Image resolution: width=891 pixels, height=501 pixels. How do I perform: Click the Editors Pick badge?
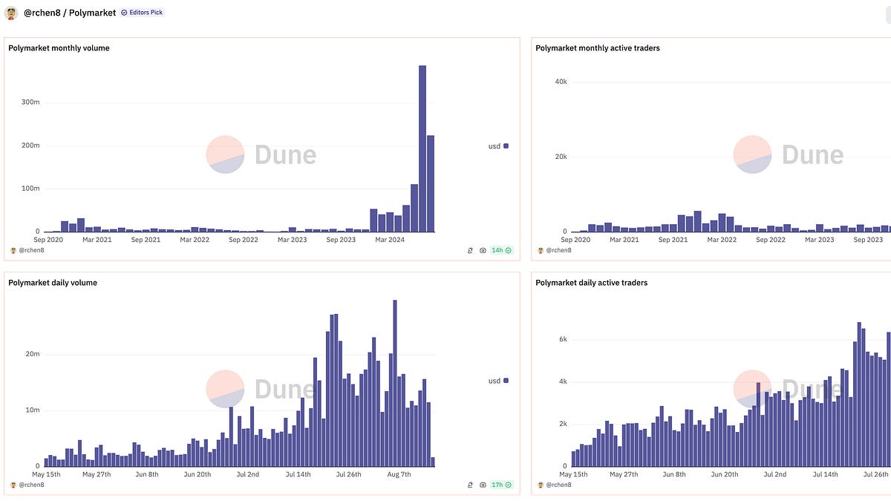pos(142,13)
